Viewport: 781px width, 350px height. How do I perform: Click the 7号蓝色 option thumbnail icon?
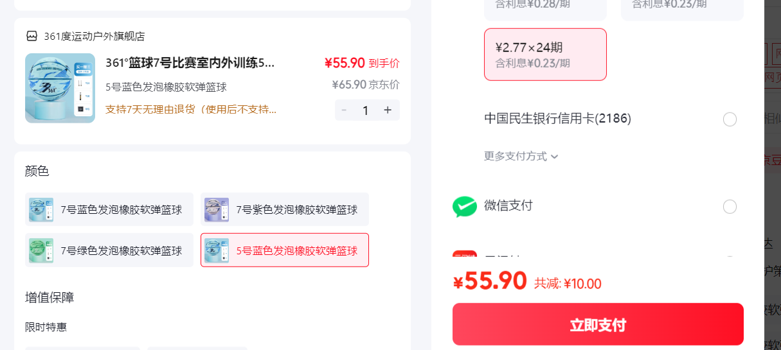click(41, 209)
